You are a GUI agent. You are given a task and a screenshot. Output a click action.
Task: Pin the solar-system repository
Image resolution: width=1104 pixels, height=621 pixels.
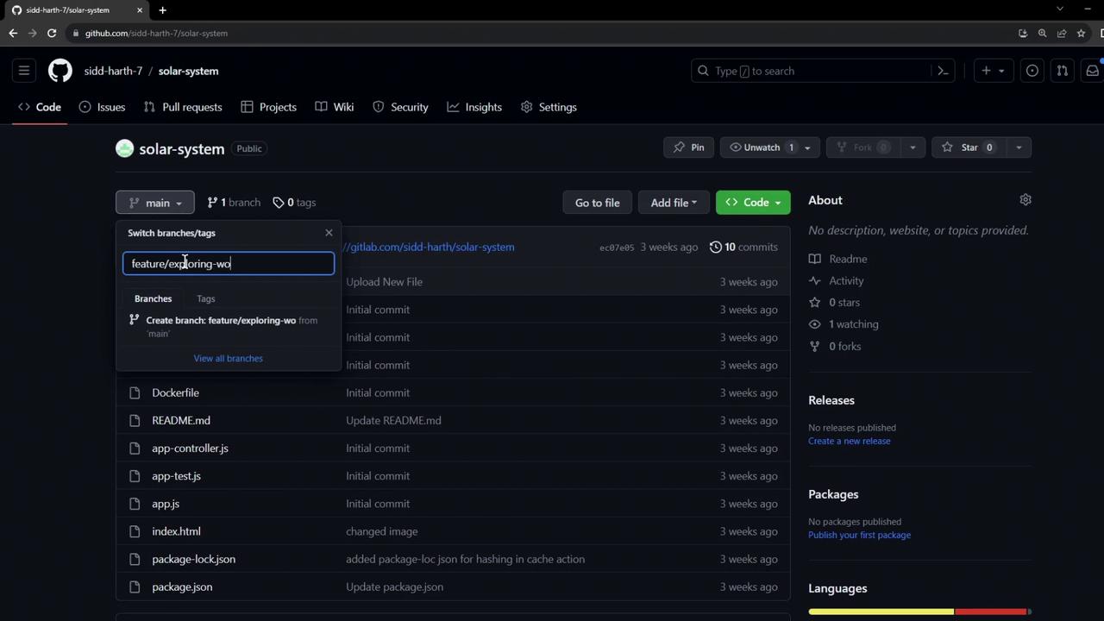(x=689, y=147)
